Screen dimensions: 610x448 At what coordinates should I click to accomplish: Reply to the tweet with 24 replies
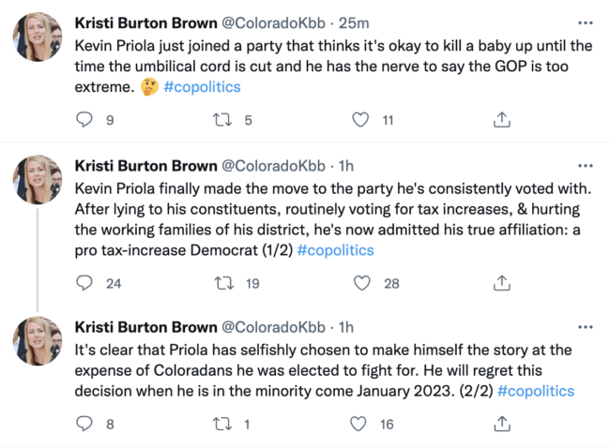click(84, 282)
